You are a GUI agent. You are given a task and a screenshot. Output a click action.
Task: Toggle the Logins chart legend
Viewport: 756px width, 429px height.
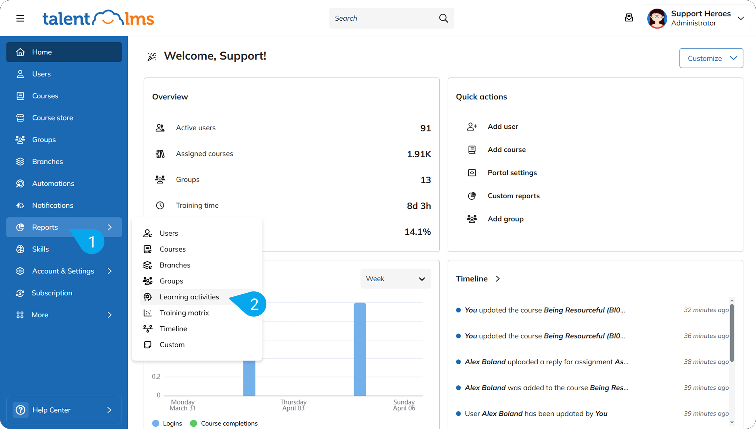[x=167, y=423]
